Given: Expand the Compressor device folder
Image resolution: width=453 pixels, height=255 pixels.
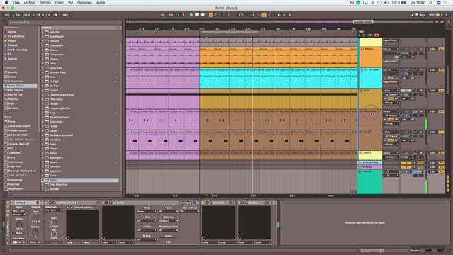Looking at the screenshot, I should coord(42,55).
